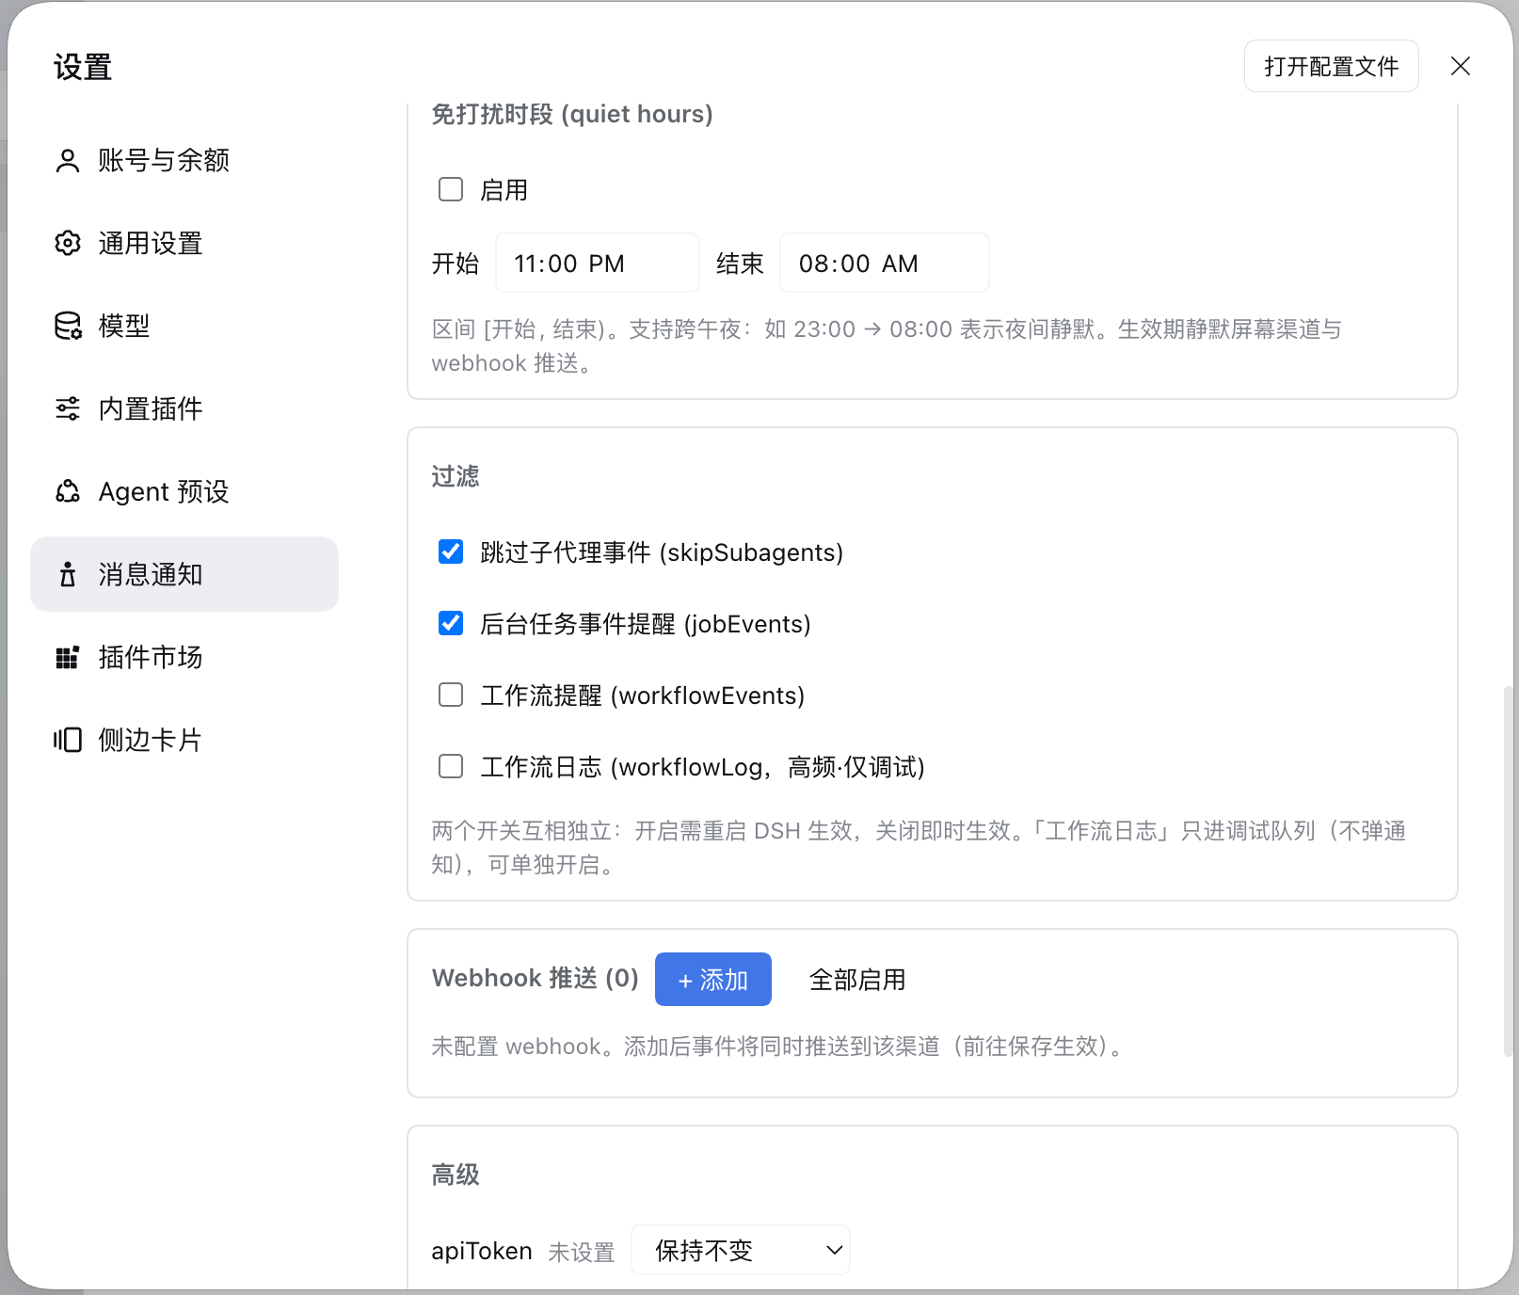Open the apiToken 保持不变 dropdown
The image size is (1519, 1295).
coord(741,1251)
